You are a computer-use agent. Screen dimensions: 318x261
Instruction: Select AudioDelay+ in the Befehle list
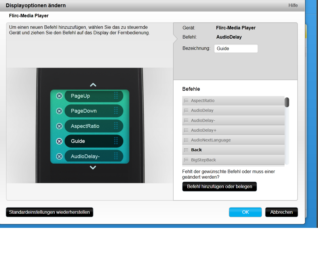pyautogui.click(x=233, y=130)
